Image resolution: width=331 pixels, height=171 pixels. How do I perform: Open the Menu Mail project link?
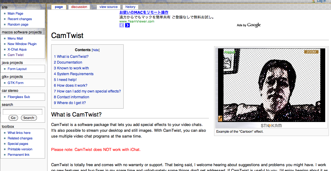click(15, 38)
